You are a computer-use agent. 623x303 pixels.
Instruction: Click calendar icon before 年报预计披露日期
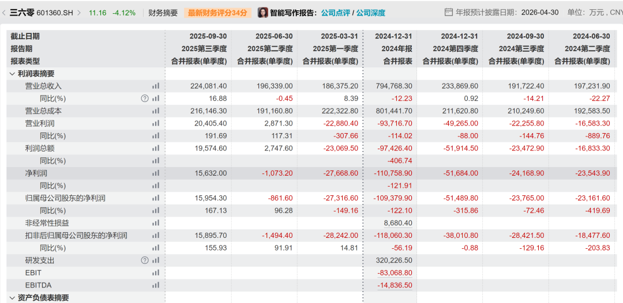pyautogui.click(x=449, y=12)
